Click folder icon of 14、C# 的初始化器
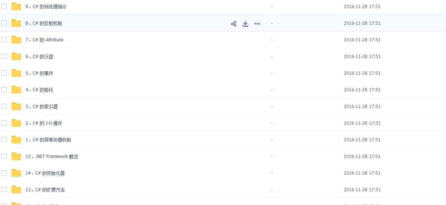Viewport: 446px width, 205px height. coord(16,173)
